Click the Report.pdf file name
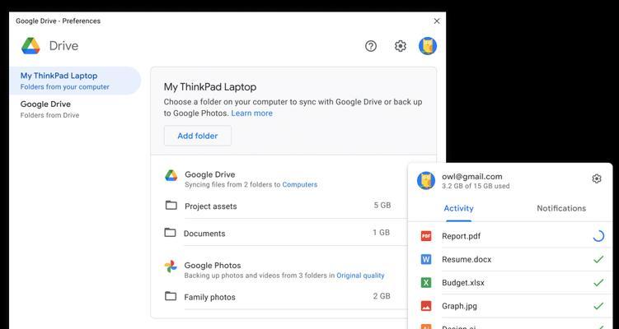Screen dimensions: 619x329 [461, 236]
